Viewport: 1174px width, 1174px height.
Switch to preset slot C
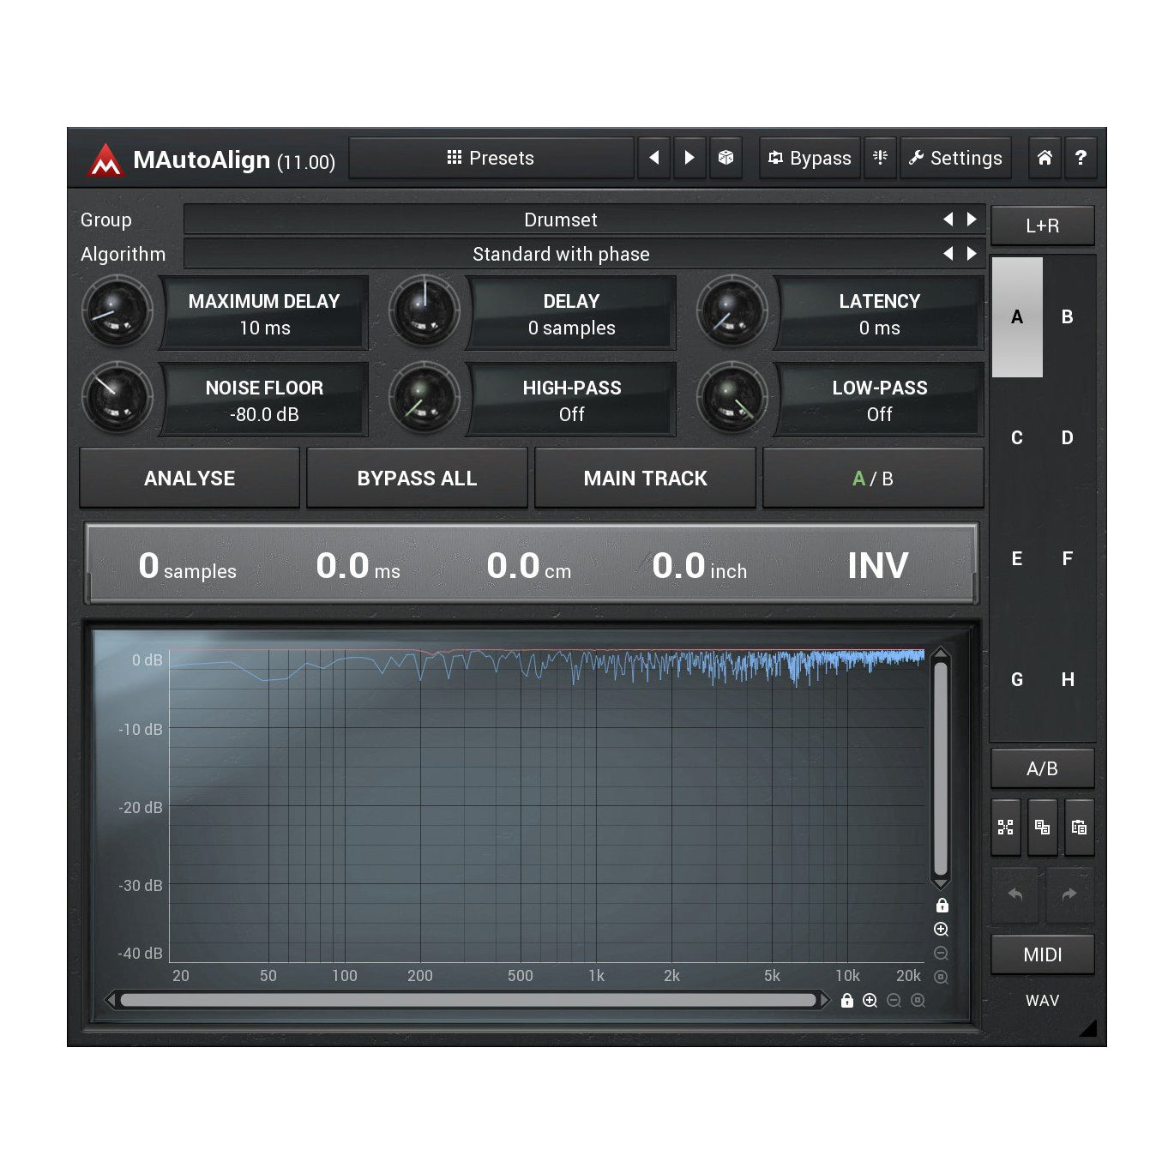(x=1017, y=438)
